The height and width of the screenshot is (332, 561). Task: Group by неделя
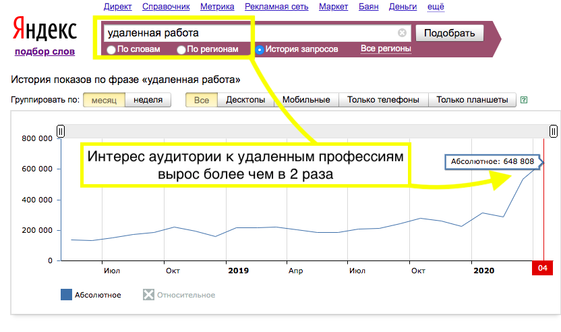tap(148, 100)
